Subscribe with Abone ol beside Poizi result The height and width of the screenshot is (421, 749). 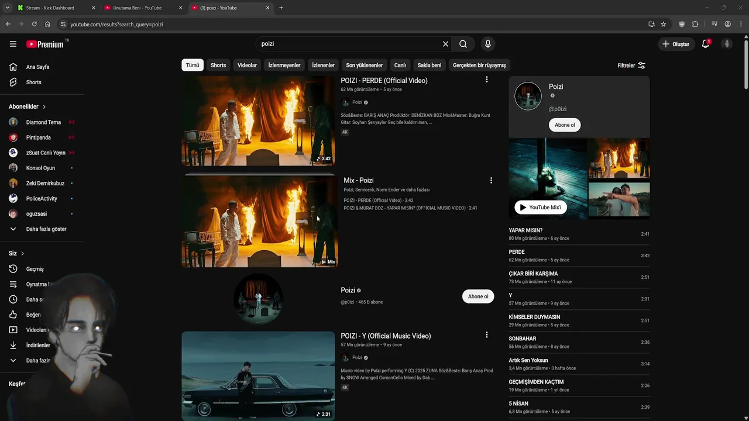478,296
